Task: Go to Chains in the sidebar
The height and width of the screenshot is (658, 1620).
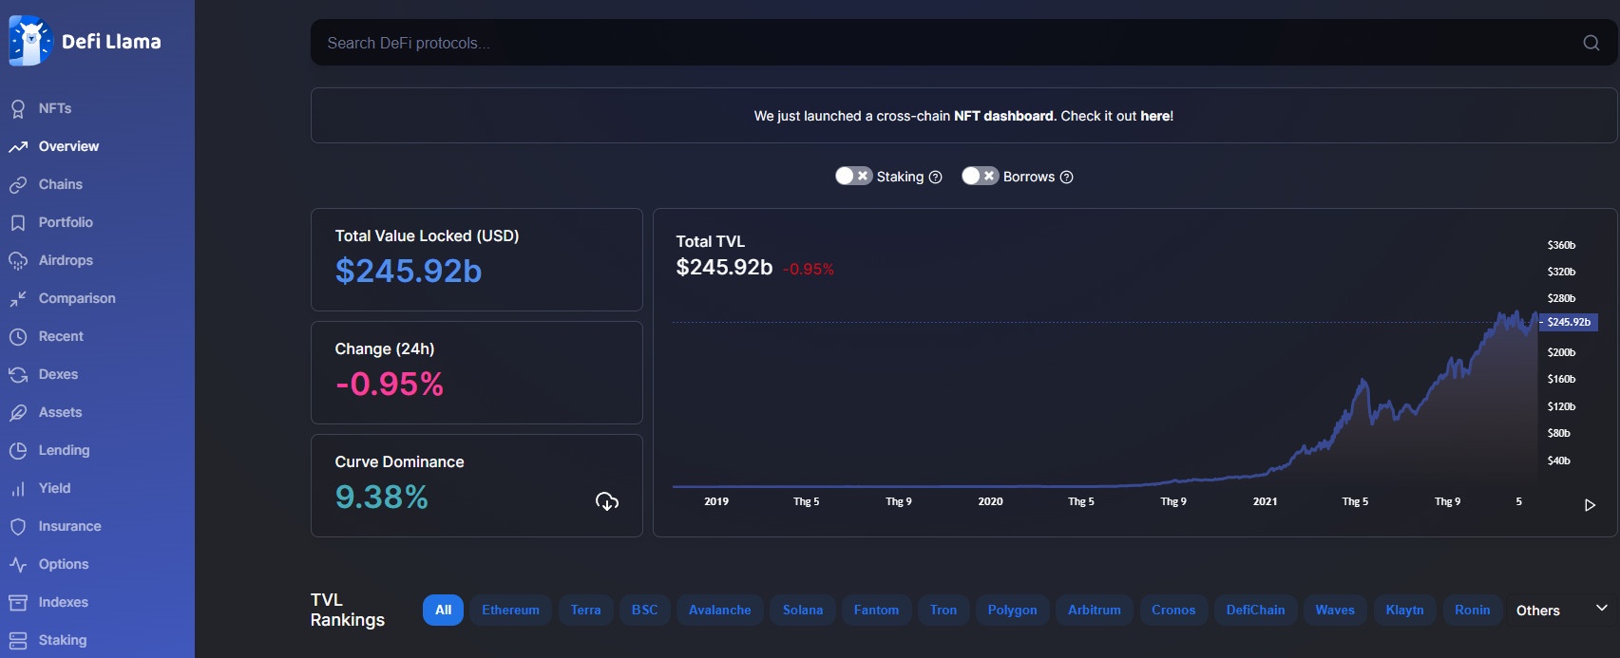Action: point(60,184)
